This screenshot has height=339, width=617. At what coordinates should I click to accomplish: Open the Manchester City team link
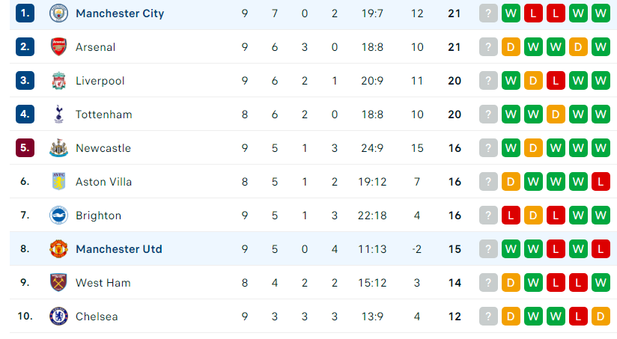(x=120, y=13)
